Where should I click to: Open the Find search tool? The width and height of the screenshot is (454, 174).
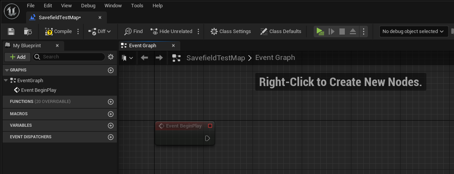coord(133,31)
